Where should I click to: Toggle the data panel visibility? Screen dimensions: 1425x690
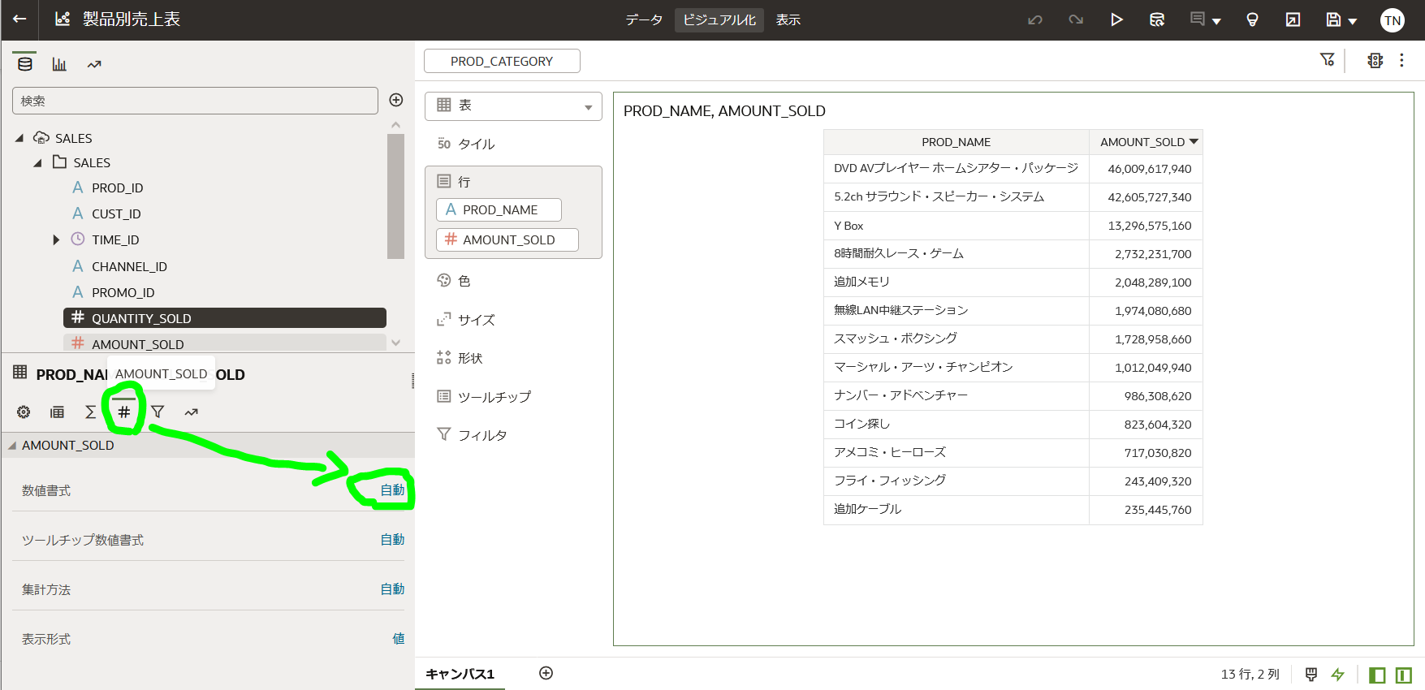click(x=1377, y=675)
